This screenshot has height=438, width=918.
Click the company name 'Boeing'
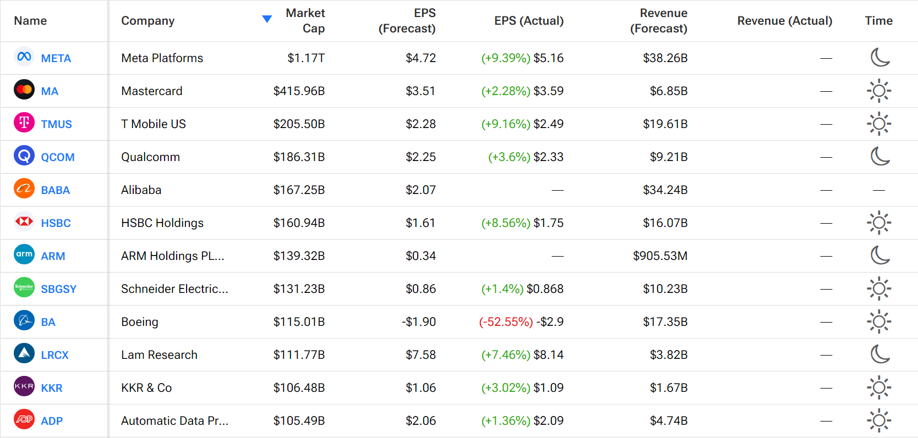(140, 322)
